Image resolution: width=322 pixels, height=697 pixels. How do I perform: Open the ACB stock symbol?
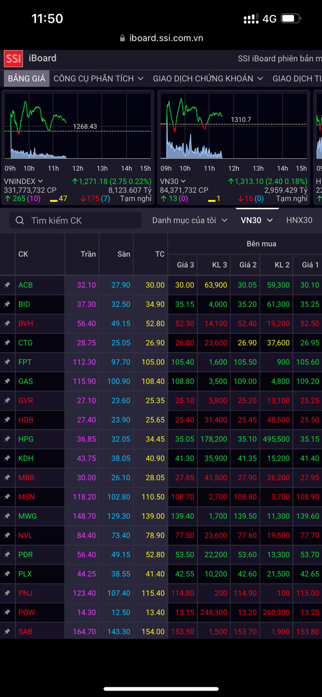click(26, 285)
